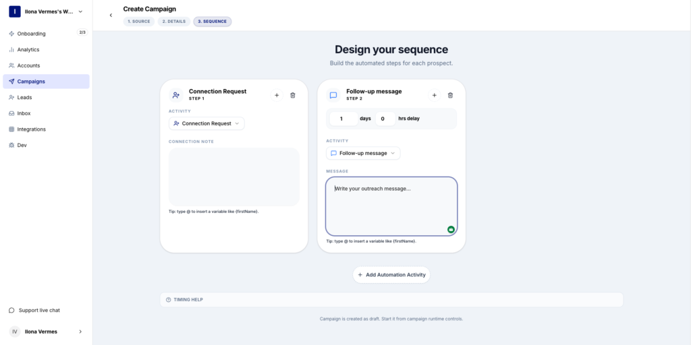Click the green icon in message box corner
Image resolution: width=691 pixels, height=345 pixels.
[451, 230]
